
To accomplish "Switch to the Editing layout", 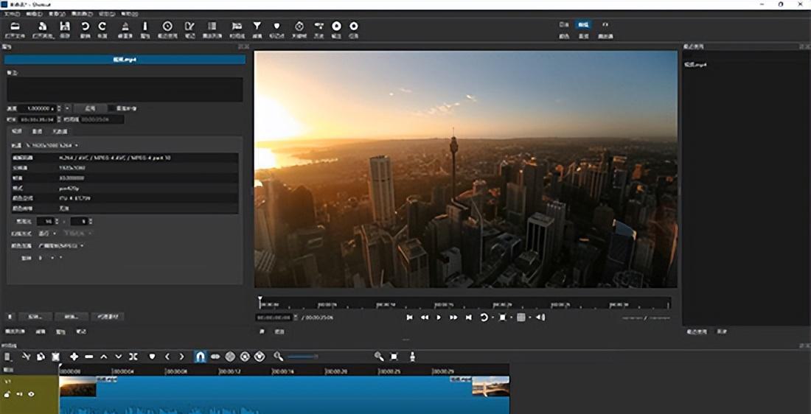I will tap(583, 24).
